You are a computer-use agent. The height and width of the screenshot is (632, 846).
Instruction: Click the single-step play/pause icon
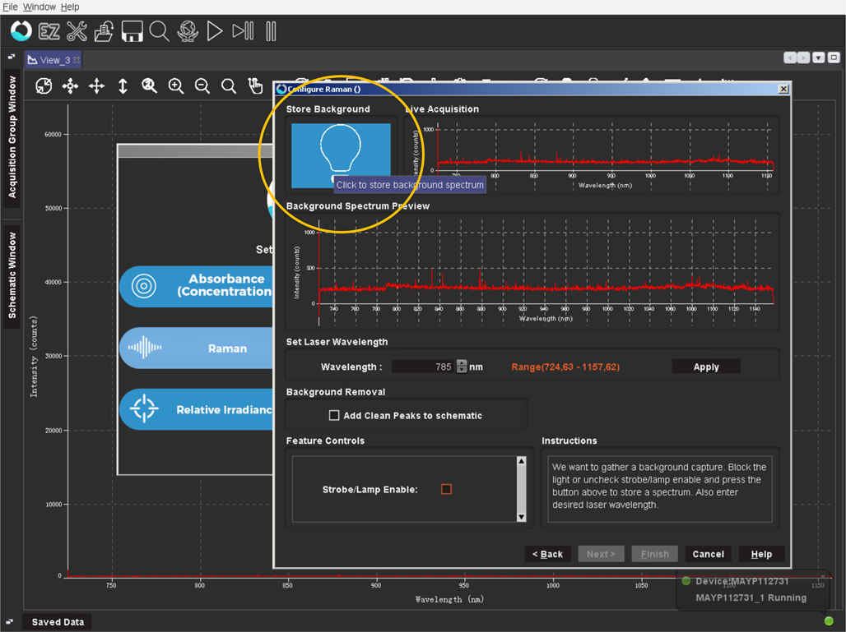click(243, 31)
